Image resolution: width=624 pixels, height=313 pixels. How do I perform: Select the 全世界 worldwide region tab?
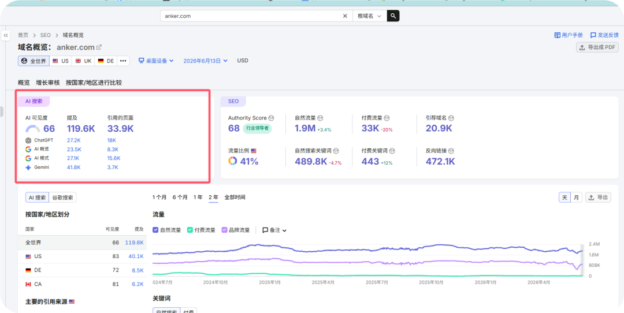pyautogui.click(x=34, y=61)
